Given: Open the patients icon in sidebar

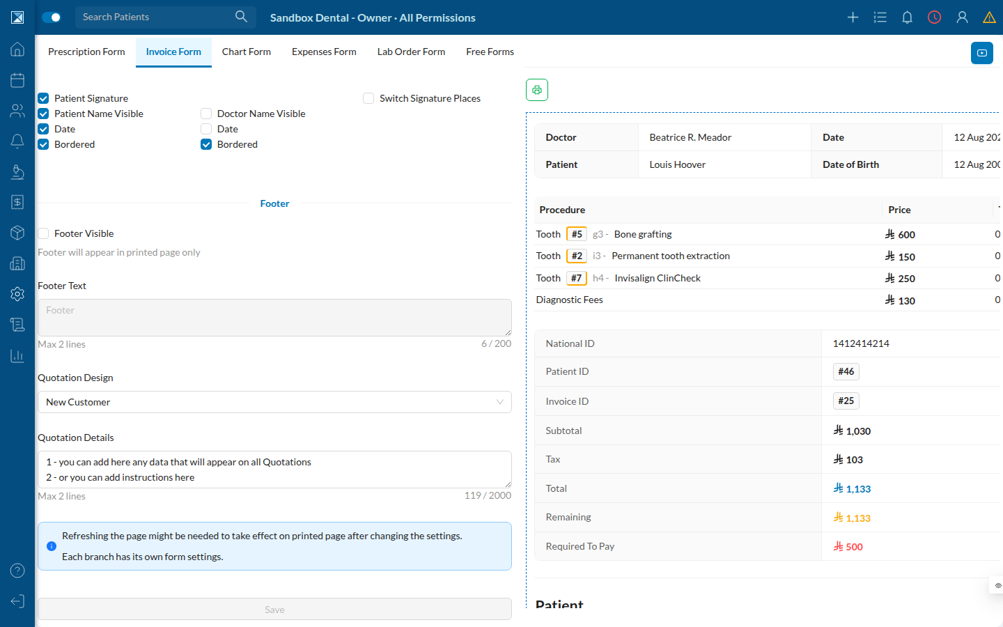Looking at the screenshot, I should click(x=17, y=111).
